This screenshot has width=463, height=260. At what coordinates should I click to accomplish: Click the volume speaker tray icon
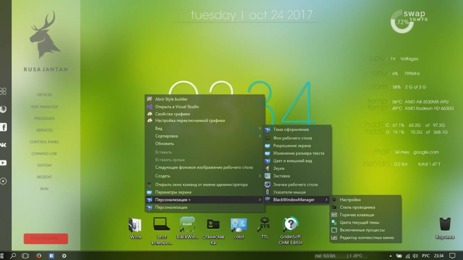415,256
